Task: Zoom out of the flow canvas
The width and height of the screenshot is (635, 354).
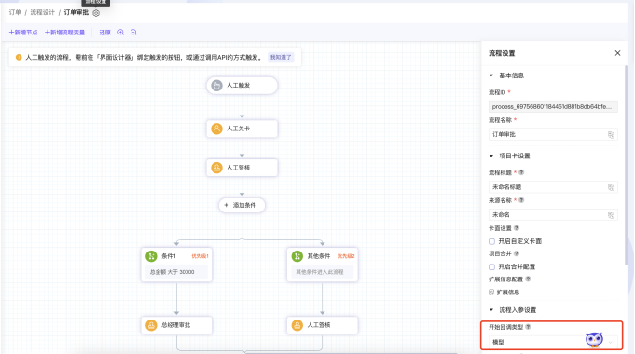Action: [x=133, y=33]
